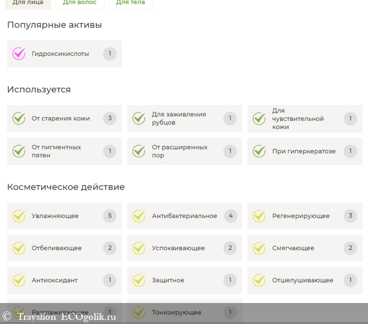Image resolution: width=368 pixels, height=324 pixels.
Task: Click the checkmark icon next to Для заживления рубцов
Action: click(139, 118)
